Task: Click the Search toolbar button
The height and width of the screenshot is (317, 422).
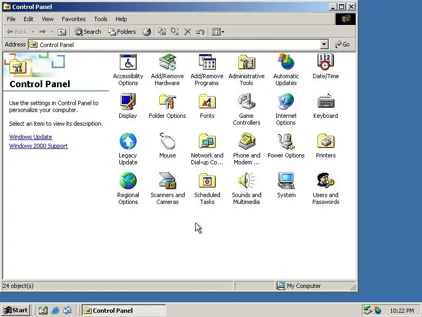Action: pyautogui.click(x=88, y=32)
